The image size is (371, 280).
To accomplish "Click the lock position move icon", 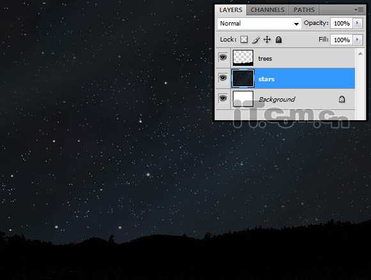I will pyautogui.click(x=267, y=40).
